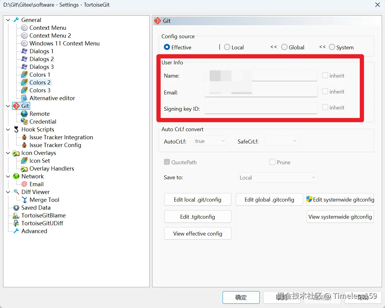Screen dimensions: 385x308
Task: Toggle the QuotePath checkbox
Action: click(167, 162)
